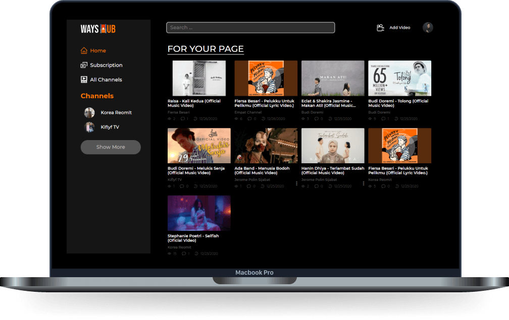Click the Add Video camera icon
This screenshot has width=509, height=320.
pyautogui.click(x=380, y=27)
